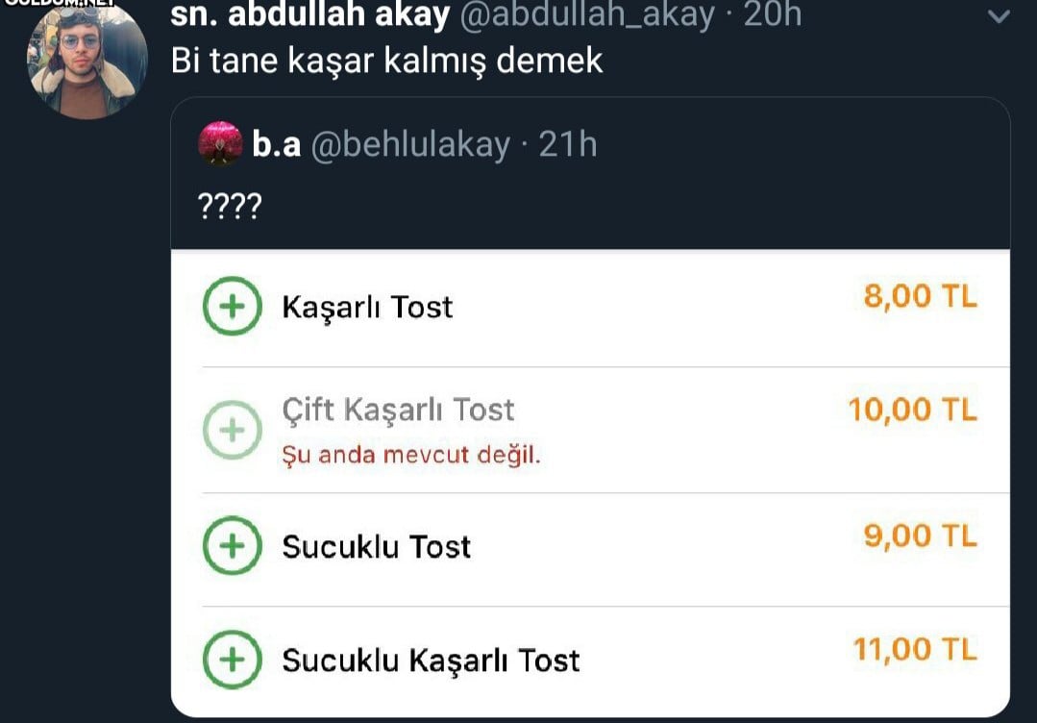Select Sucuklu Tost item label
The width and height of the screenshot is (1037, 723).
pyautogui.click(x=377, y=547)
